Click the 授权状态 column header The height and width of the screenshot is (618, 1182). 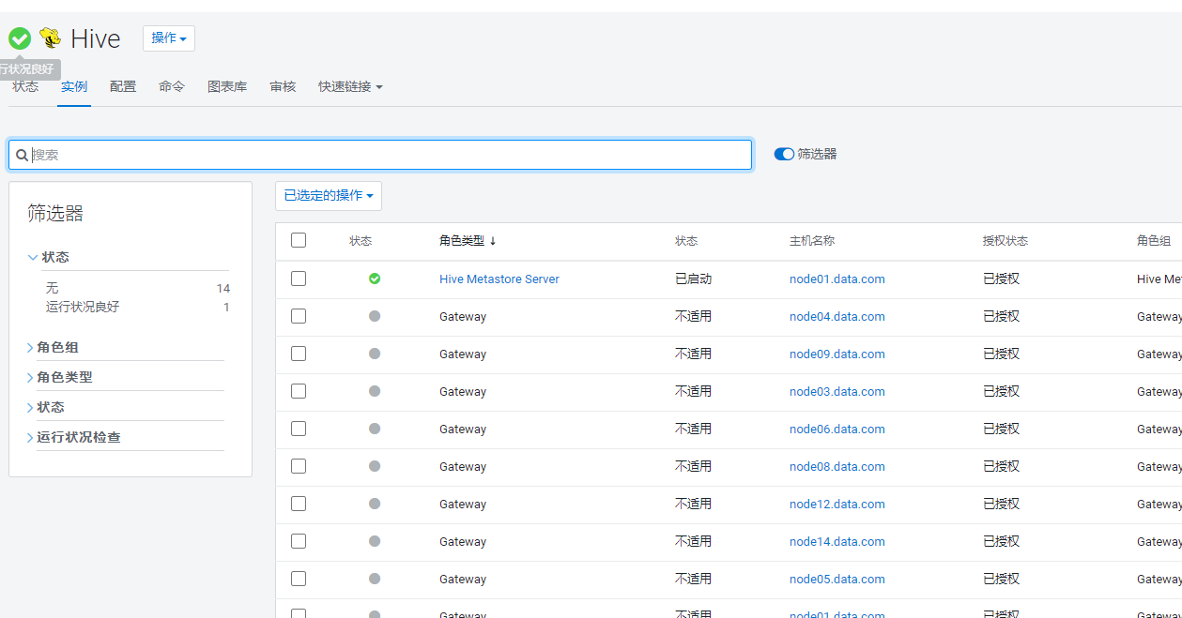tap(1005, 241)
